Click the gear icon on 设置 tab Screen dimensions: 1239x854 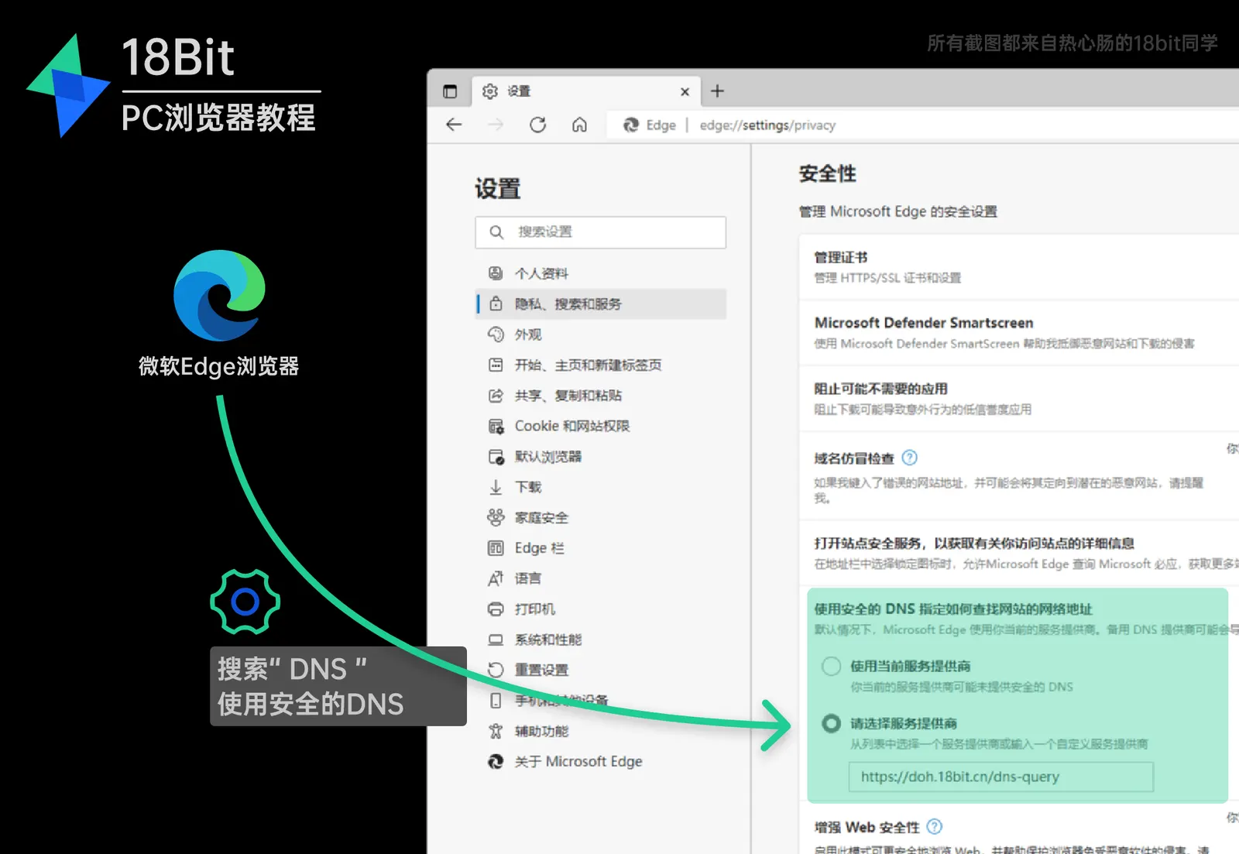pyautogui.click(x=490, y=91)
